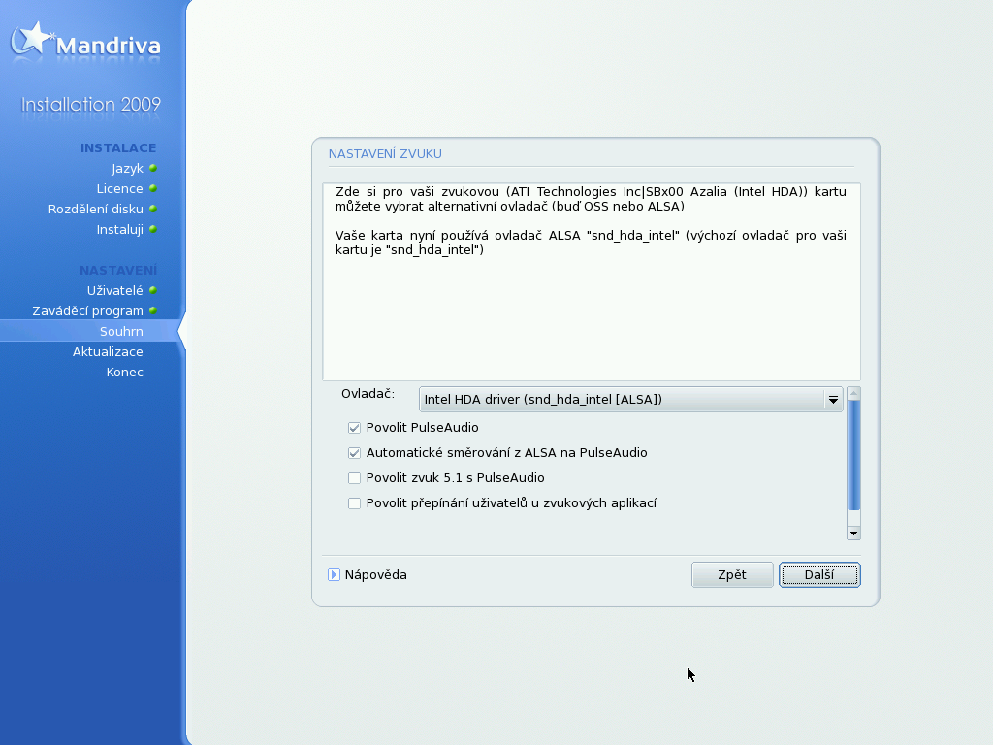This screenshot has height=745, width=993.
Task: Click the Další next button
Action: click(819, 574)
